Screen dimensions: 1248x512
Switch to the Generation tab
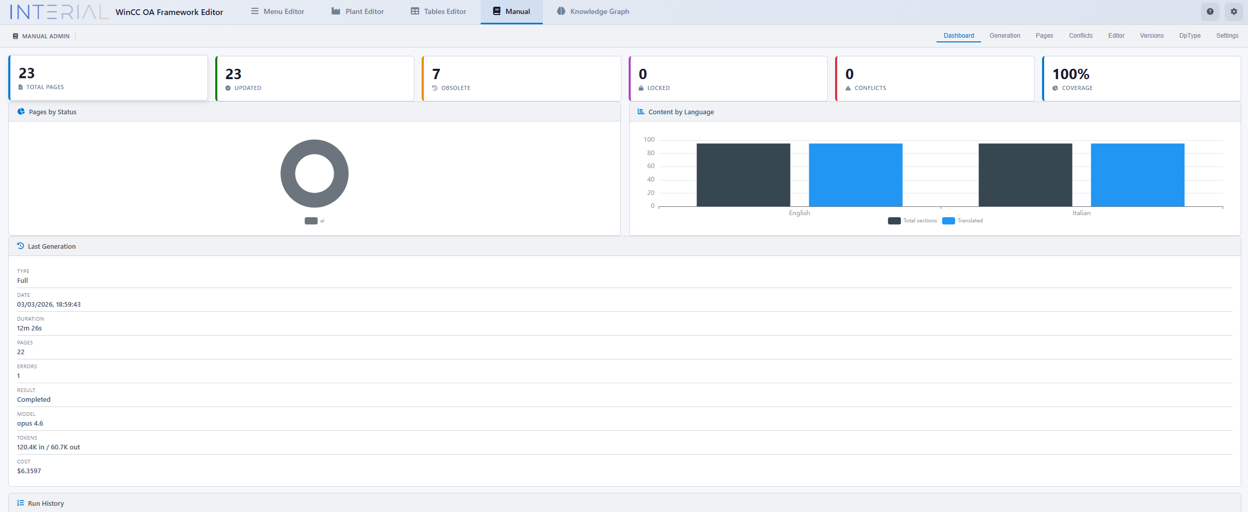click(1004, 36)
